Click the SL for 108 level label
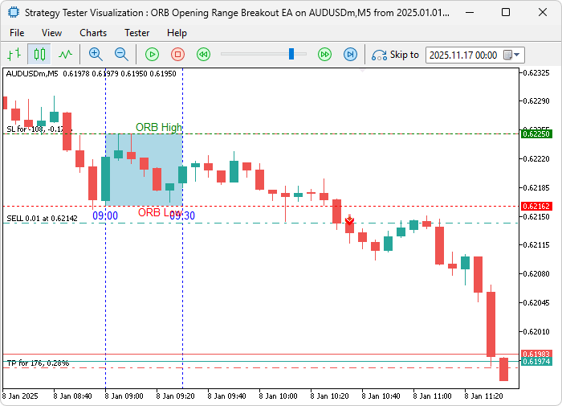This screenshot has width=562, height=406. 39,129
